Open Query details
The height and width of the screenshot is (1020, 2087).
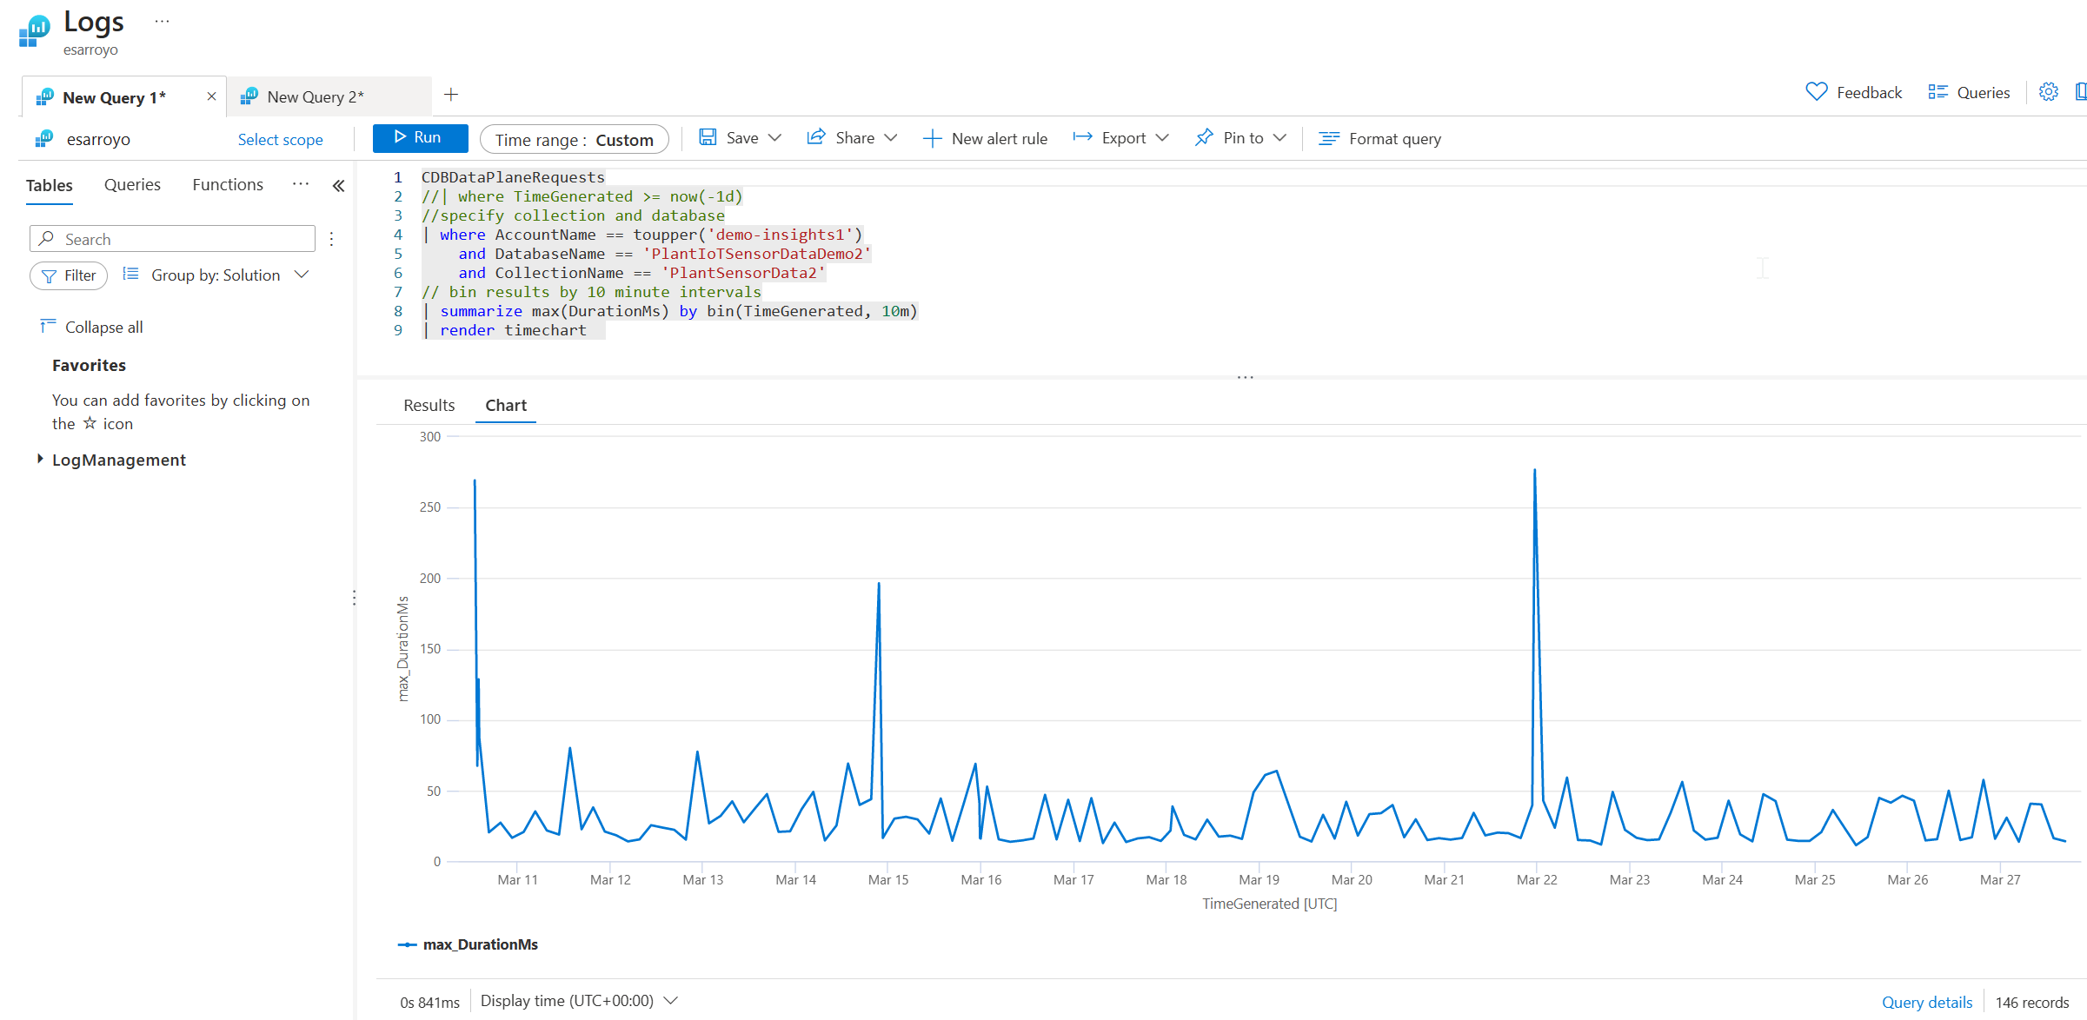1926,1001
